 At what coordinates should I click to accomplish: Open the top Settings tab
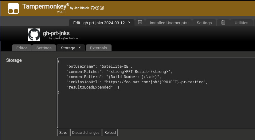204,23
